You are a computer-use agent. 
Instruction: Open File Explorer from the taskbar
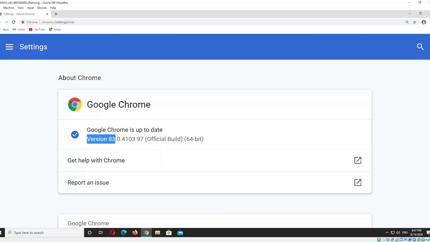tap(158, 233)
